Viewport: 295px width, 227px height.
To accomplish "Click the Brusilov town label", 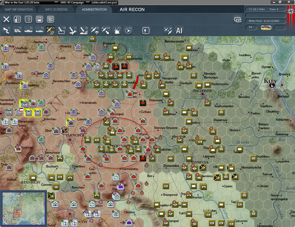I will (244, 97).
